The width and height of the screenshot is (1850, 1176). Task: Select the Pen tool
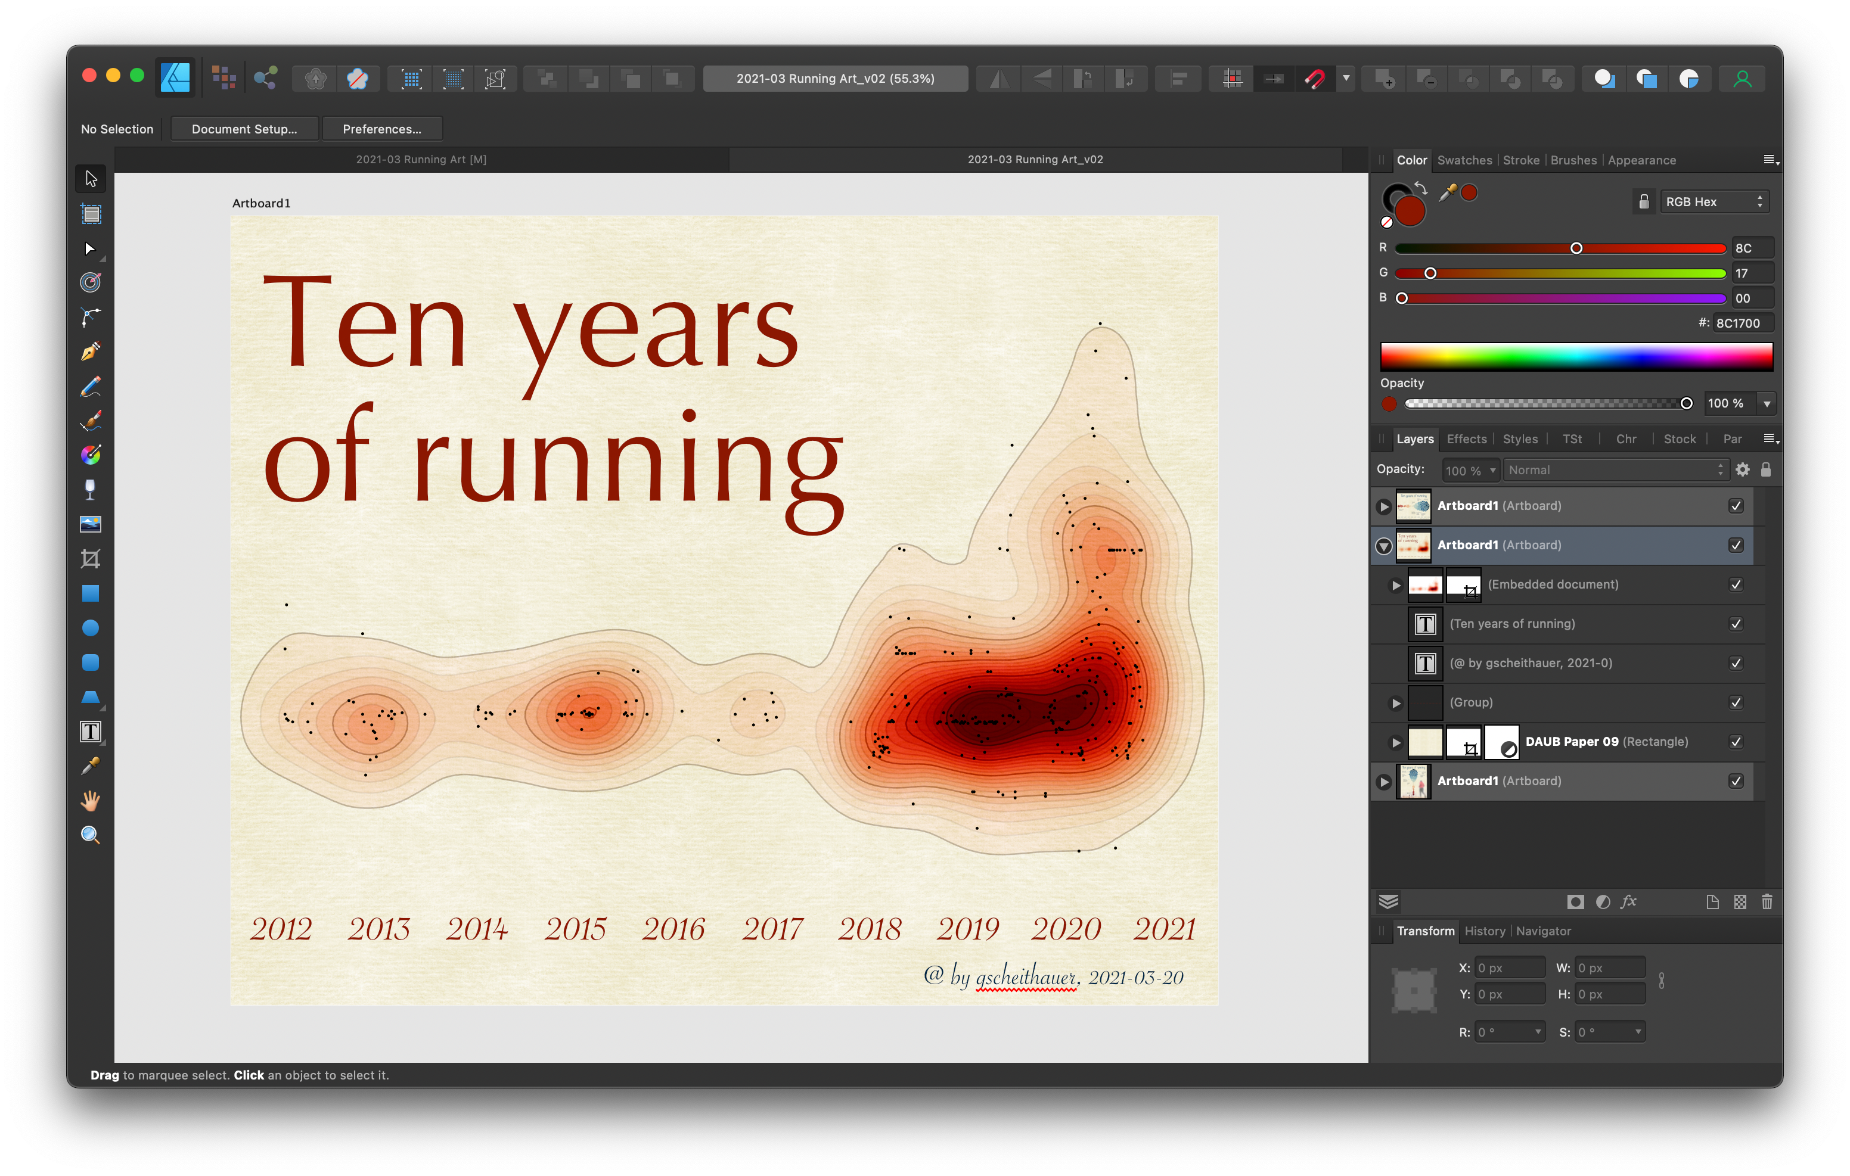(91, 352)
